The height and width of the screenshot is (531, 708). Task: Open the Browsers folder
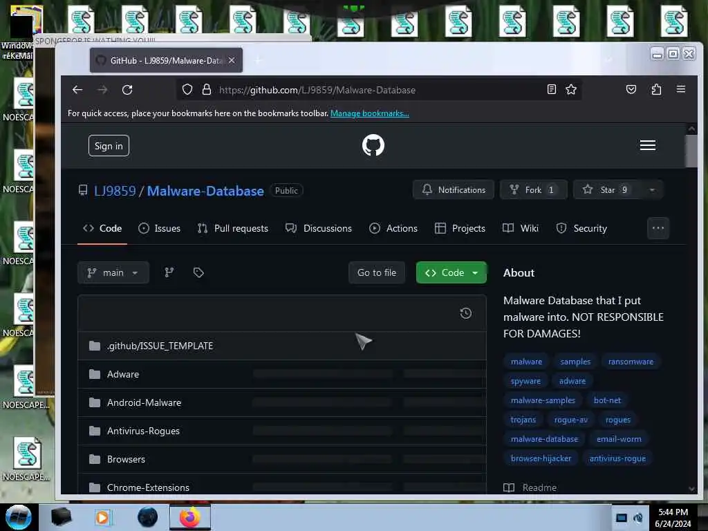126,459
